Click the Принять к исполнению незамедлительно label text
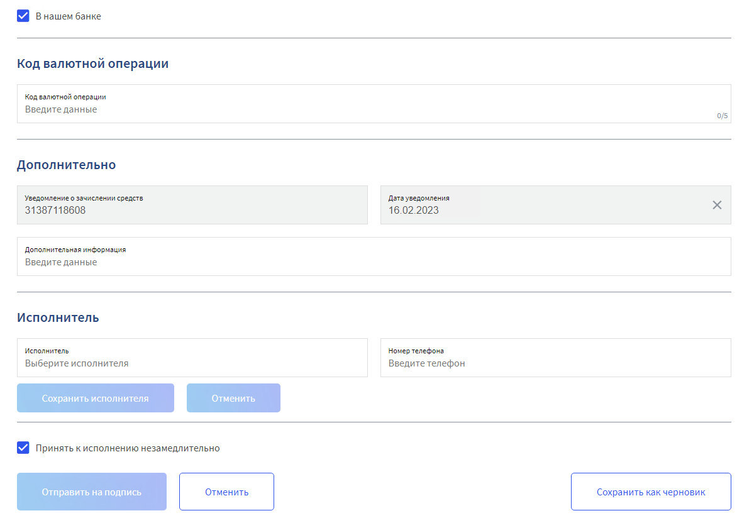This screenshot has height=518, width=737. [128, 448]
